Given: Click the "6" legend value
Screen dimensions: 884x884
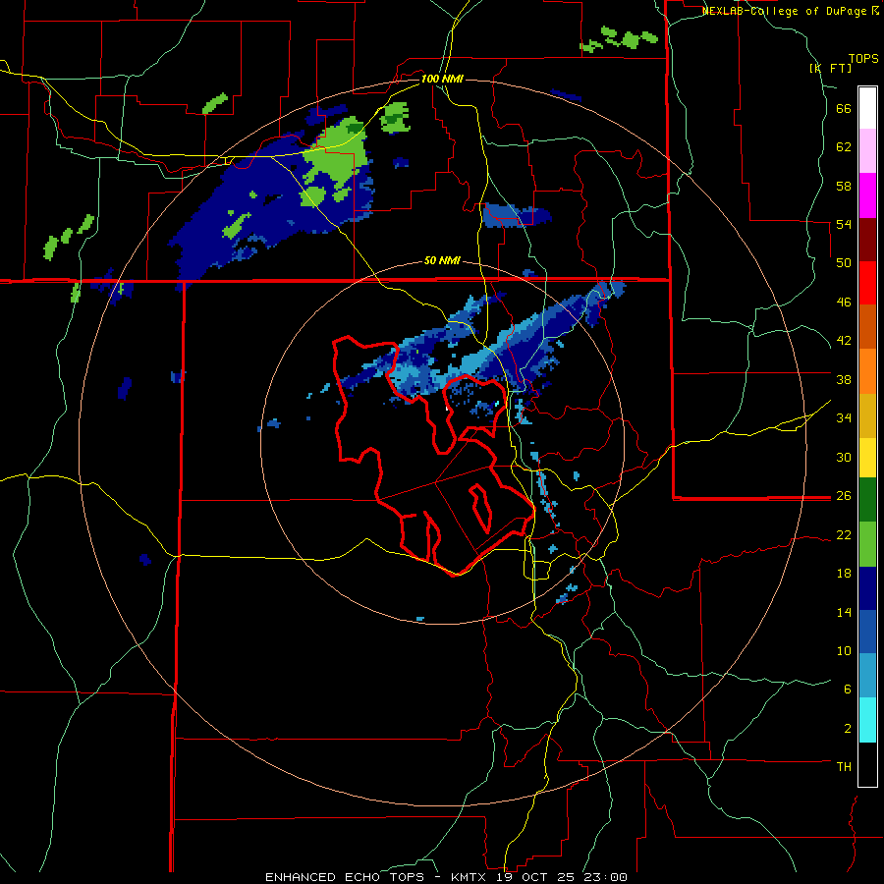Looking at the screenshot, I should [x=848, y=690].
